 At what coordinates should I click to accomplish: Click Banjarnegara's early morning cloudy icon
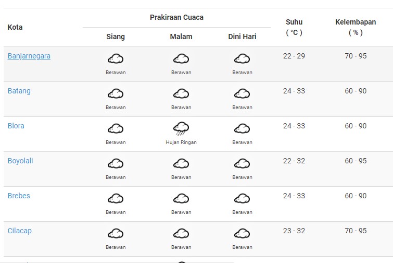click(x=242, y=59)
